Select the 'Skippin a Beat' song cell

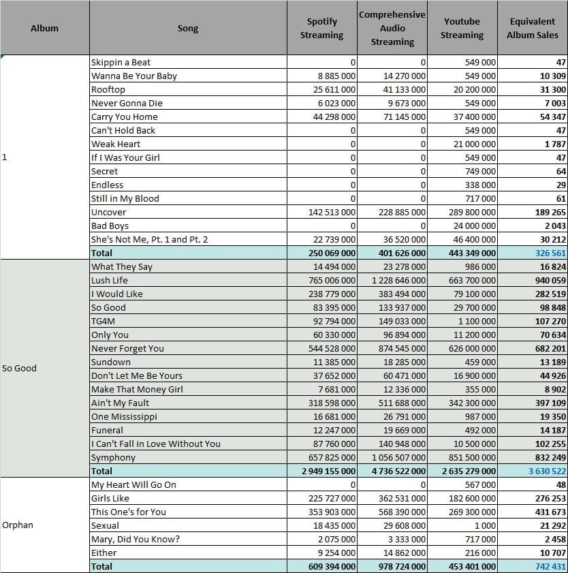tap(188, 62)
